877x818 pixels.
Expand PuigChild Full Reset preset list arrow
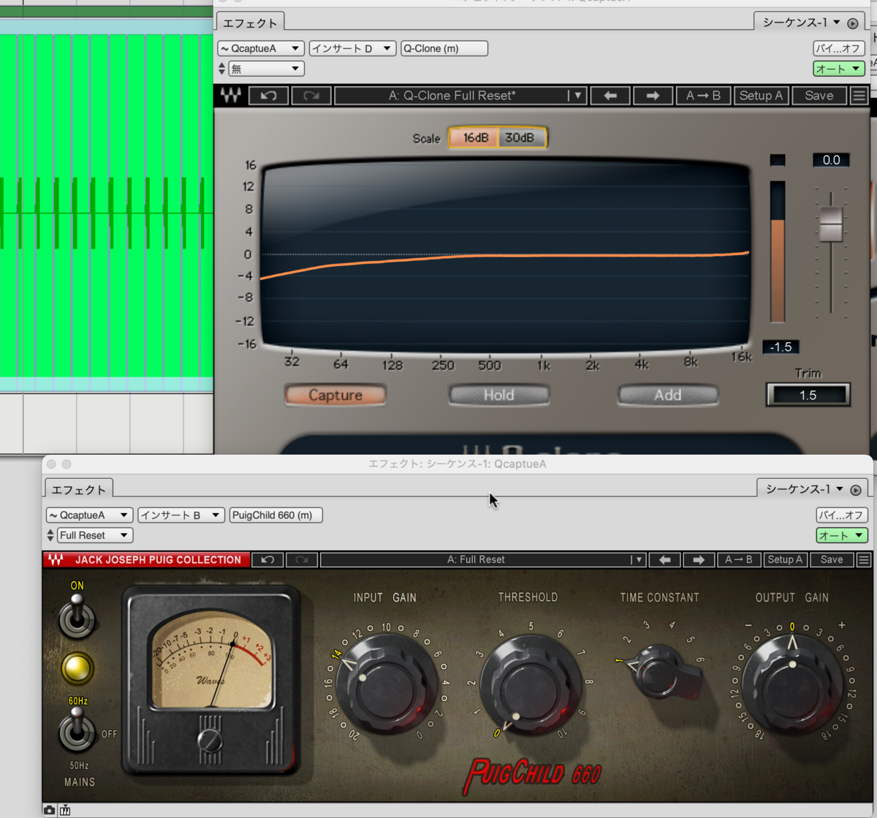(638, 560)
